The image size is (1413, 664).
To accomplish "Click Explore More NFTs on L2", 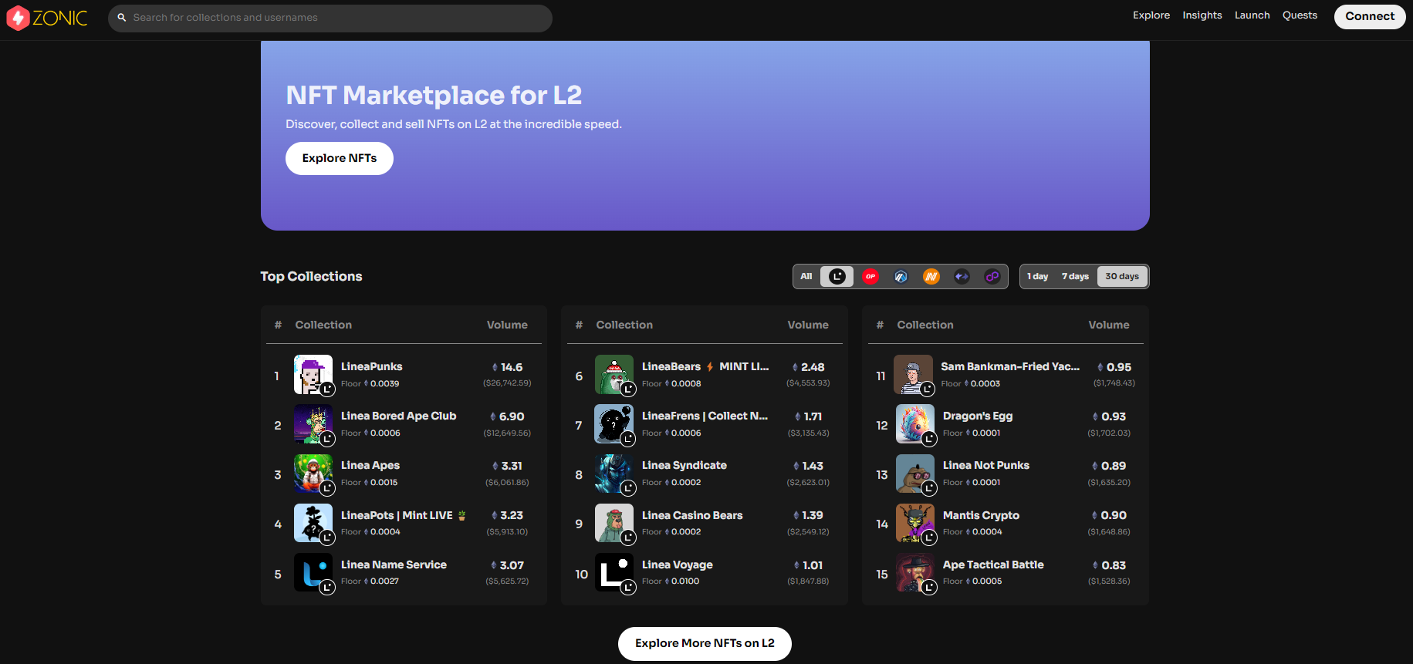I will (705, 643).
